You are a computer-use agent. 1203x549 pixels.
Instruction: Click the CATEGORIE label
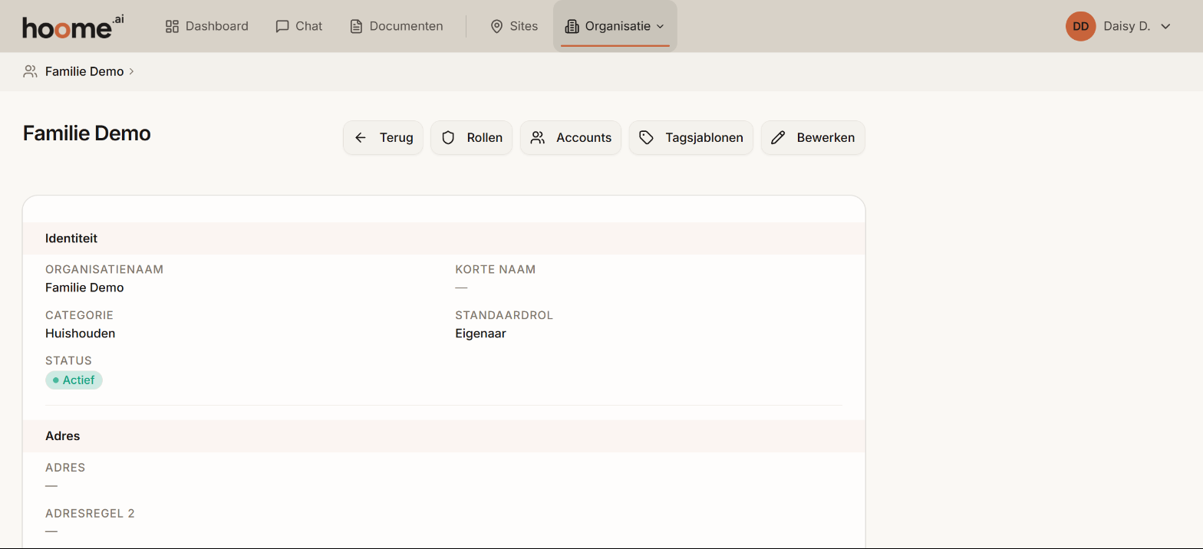(x=79, y=315)
